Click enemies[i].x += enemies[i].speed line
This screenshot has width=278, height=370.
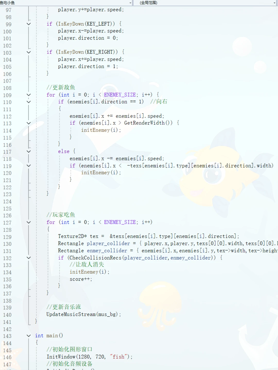[x=117, y=116]
